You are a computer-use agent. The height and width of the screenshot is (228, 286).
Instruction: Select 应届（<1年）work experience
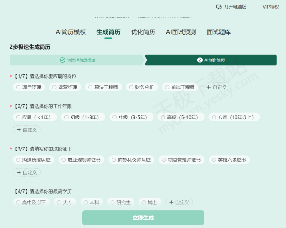point(35,117)
